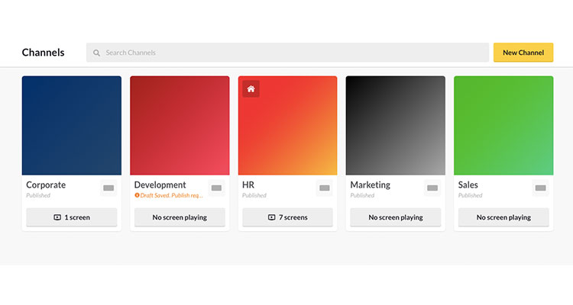573x305 pixels.
Task: Create a New Channel
Action: (523, 53)
